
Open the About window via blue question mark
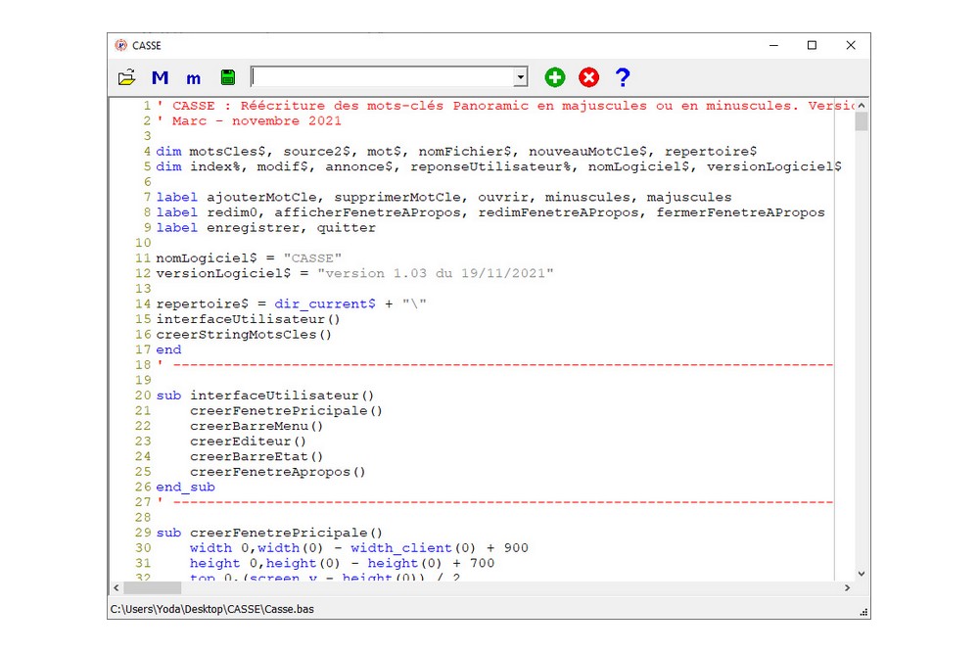[623, 77]
